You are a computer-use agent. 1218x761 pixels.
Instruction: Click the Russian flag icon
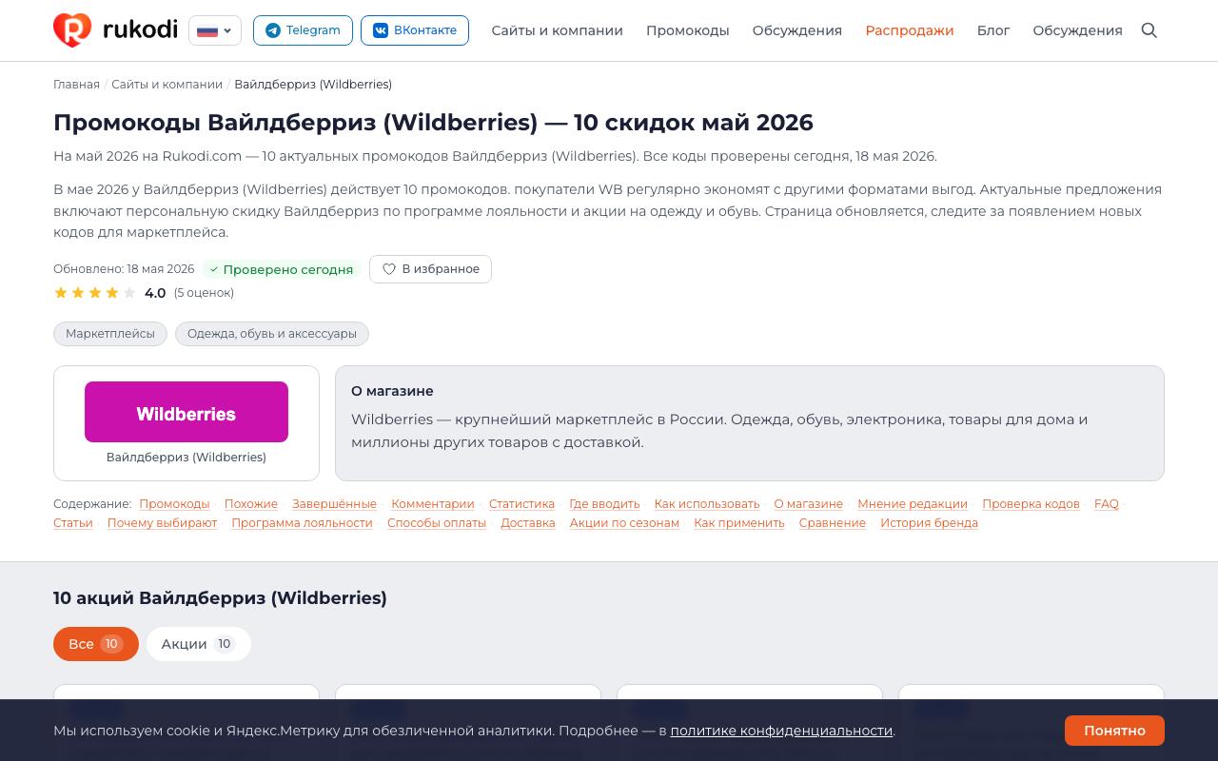[207, 30]
